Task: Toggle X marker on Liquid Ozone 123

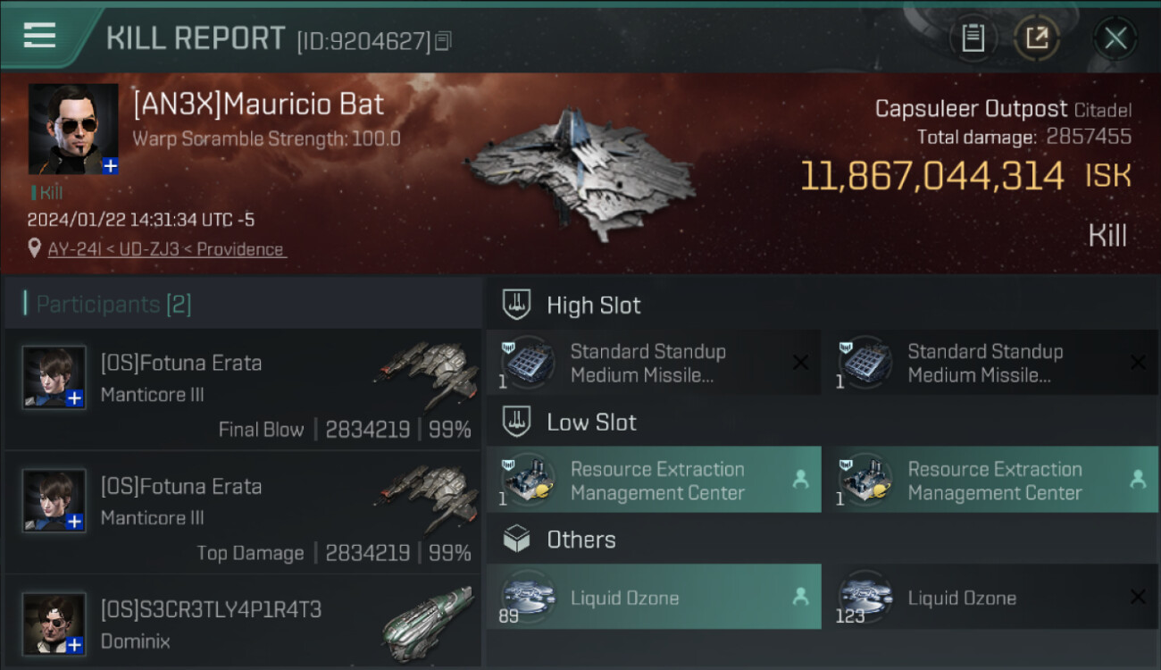Action: coord(1137,597)
